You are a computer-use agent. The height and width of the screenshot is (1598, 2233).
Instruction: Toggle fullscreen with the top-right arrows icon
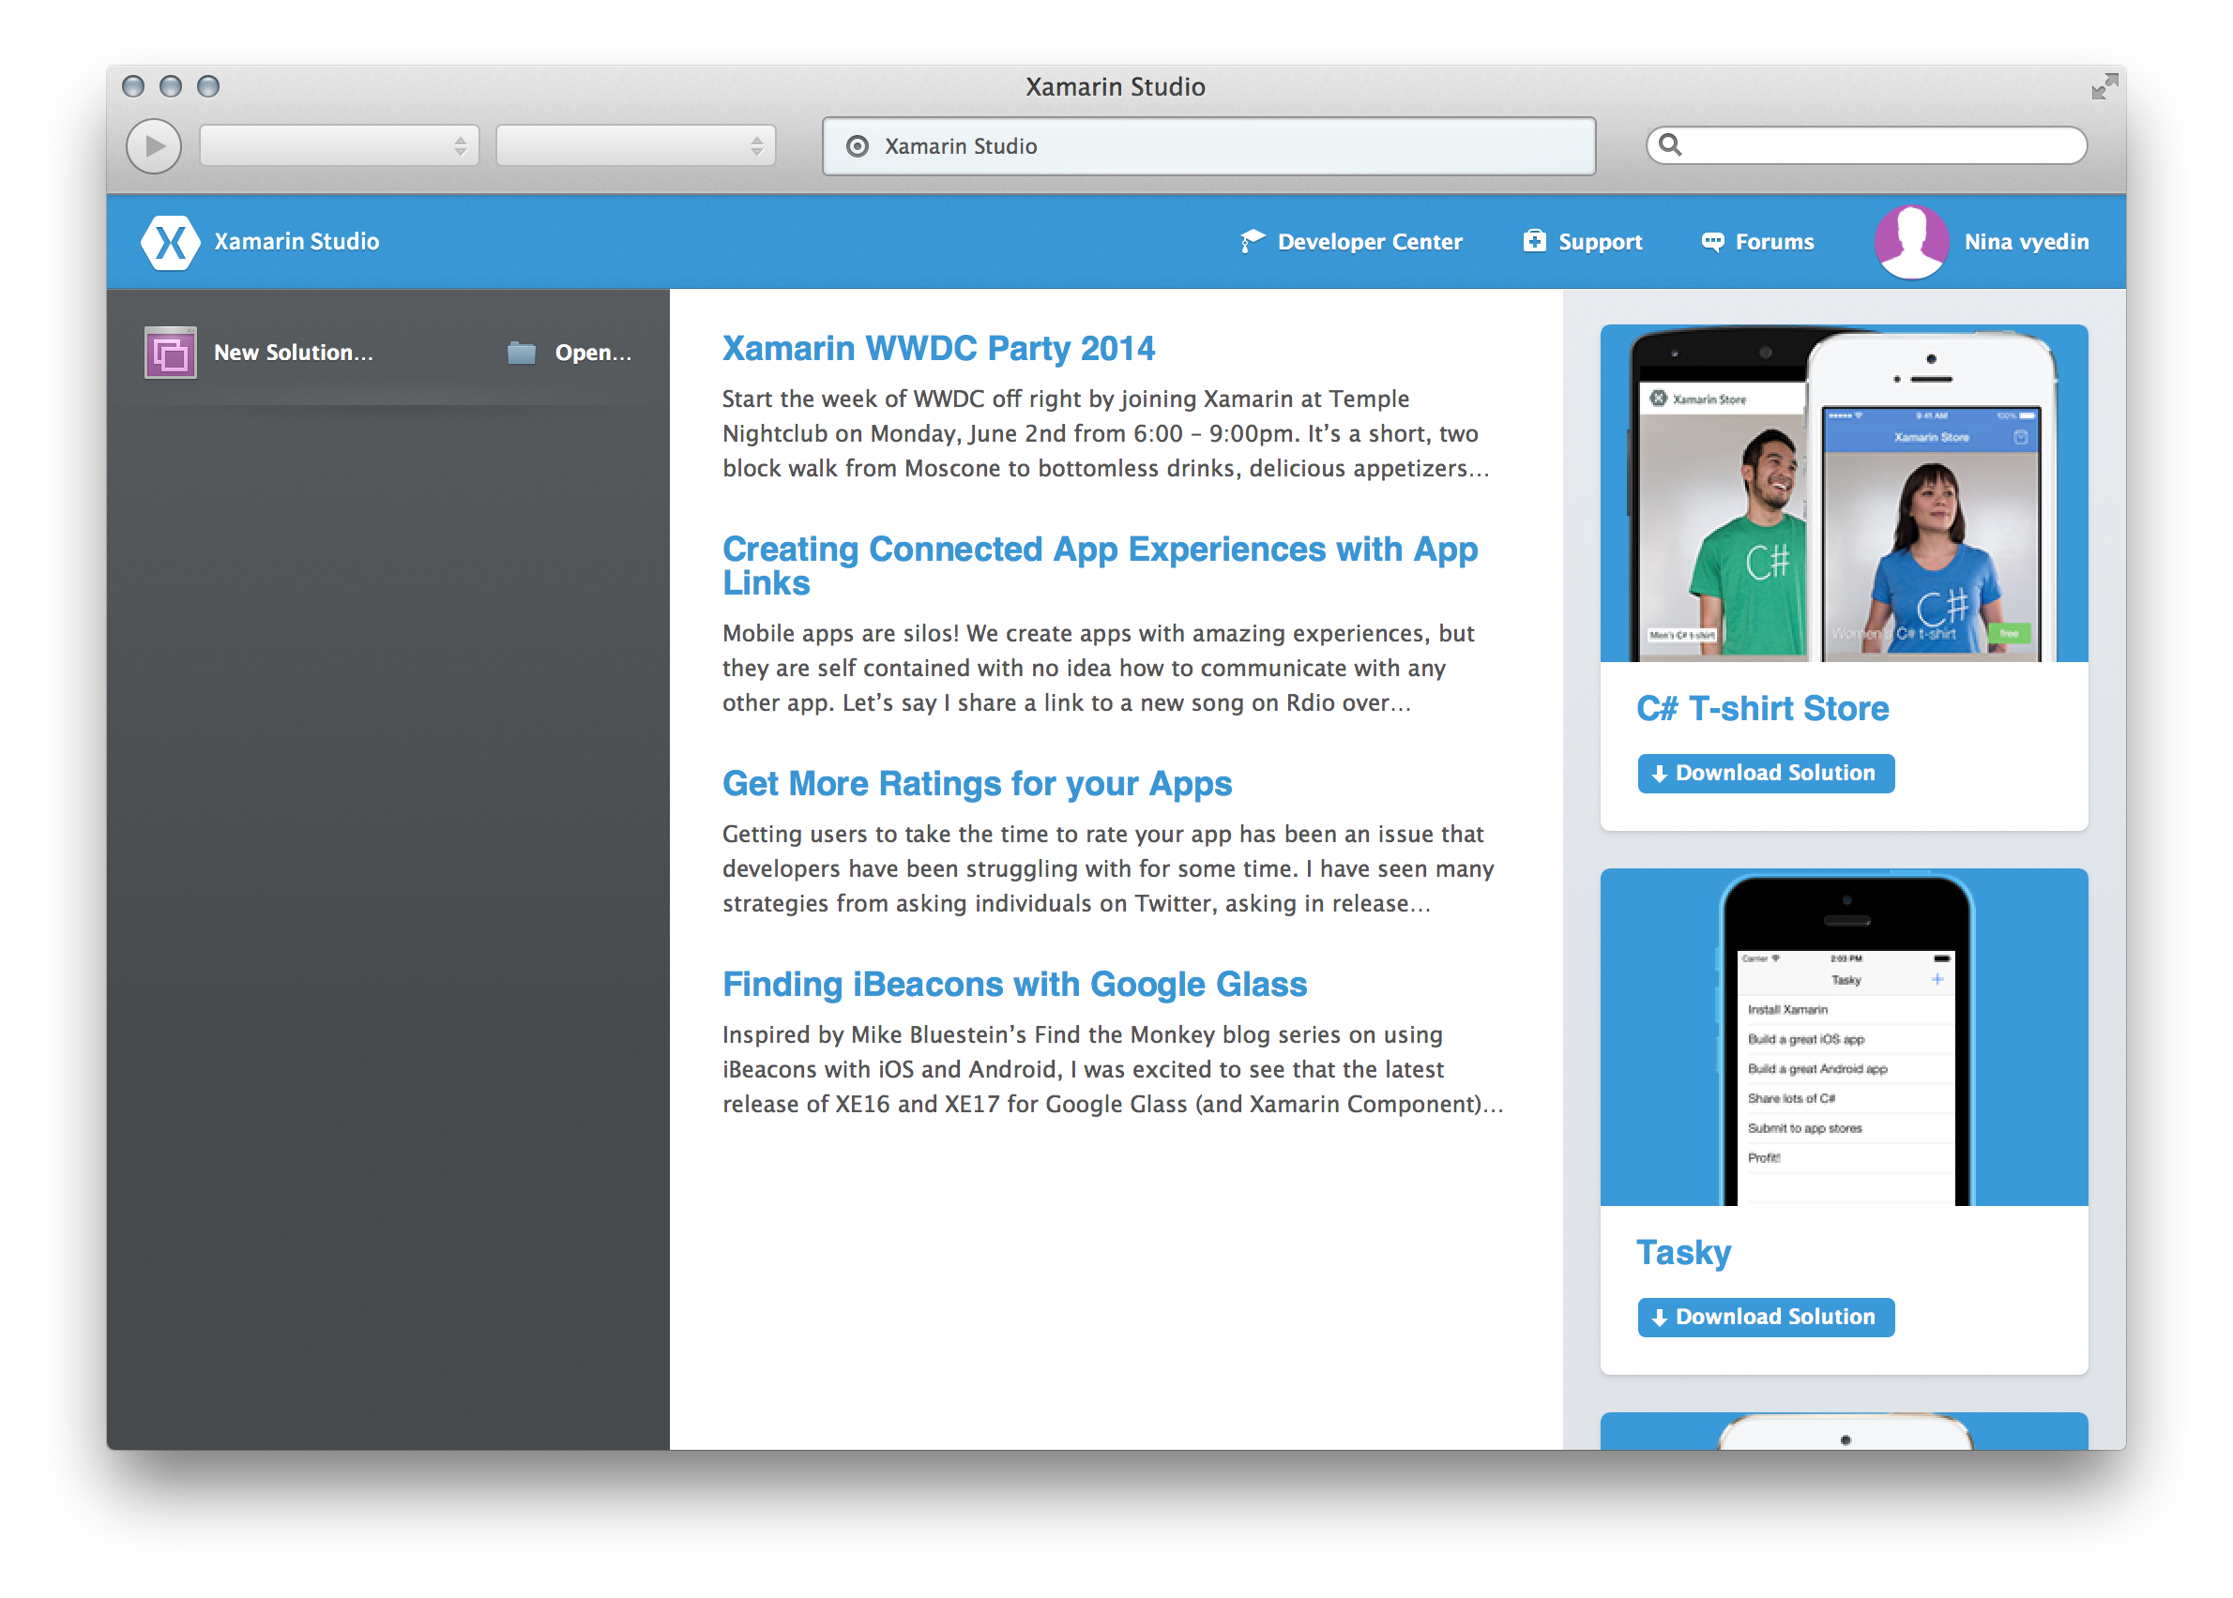tap(2104, 86)
